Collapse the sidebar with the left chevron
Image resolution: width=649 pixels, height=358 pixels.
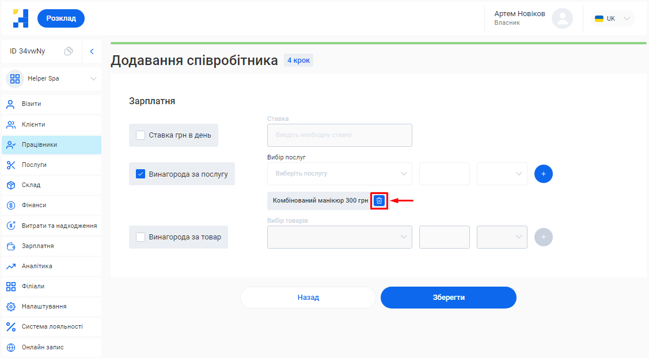point(92,51)
